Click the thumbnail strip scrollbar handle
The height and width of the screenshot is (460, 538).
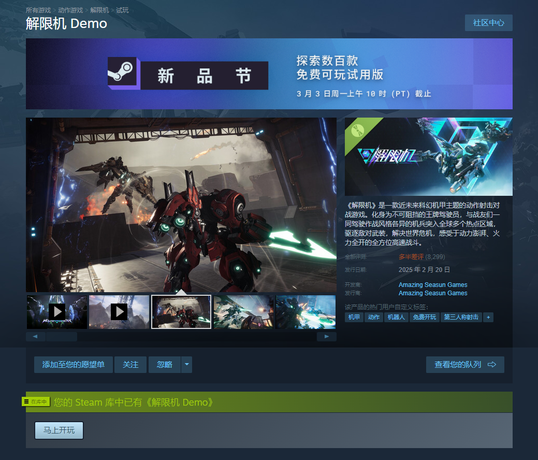(x=62, y=336)
